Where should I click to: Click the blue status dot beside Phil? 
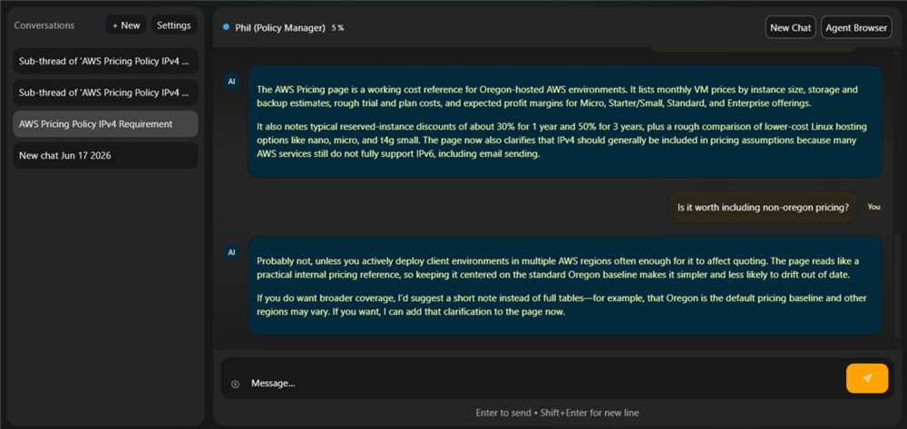226,27
